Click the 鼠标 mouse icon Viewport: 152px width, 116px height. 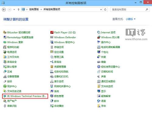tap(5, 81)
